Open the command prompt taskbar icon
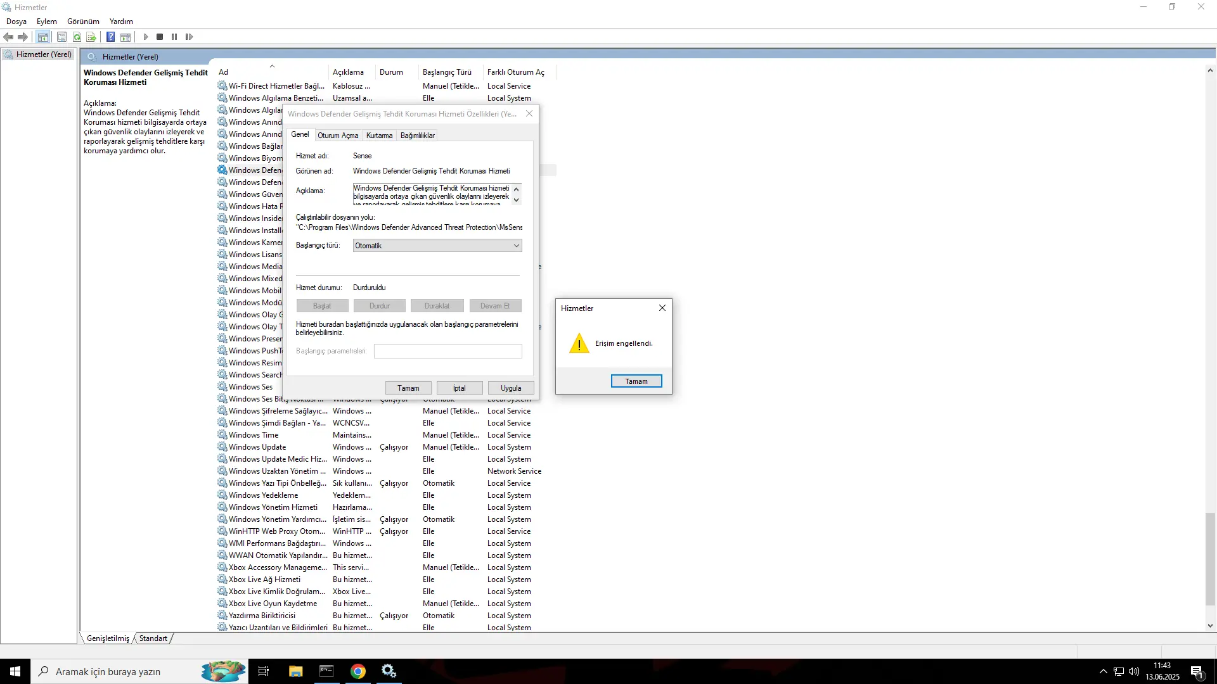 326,671
